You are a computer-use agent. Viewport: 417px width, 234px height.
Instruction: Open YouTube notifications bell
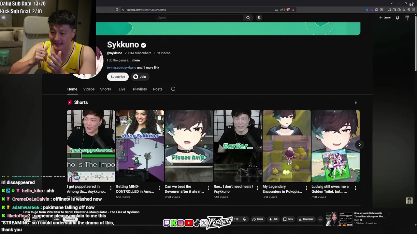(397, 18)
